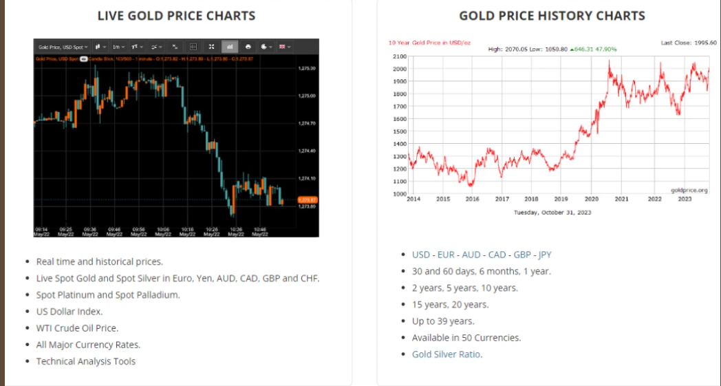Toggle the highlighted volume bars button
The image size is (721, 386).
pos(229,47)
